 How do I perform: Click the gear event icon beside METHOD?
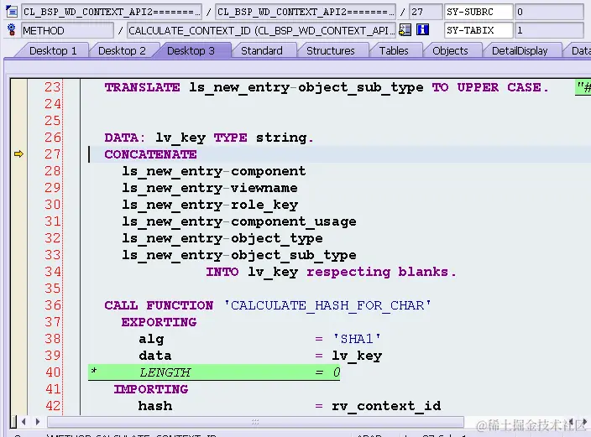(x=12, y=29)
